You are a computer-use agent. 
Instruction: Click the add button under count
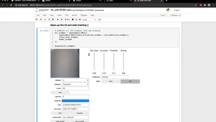60,93
